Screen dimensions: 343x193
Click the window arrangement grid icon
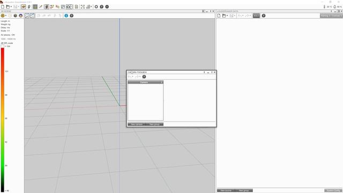(x=88, y=7)
